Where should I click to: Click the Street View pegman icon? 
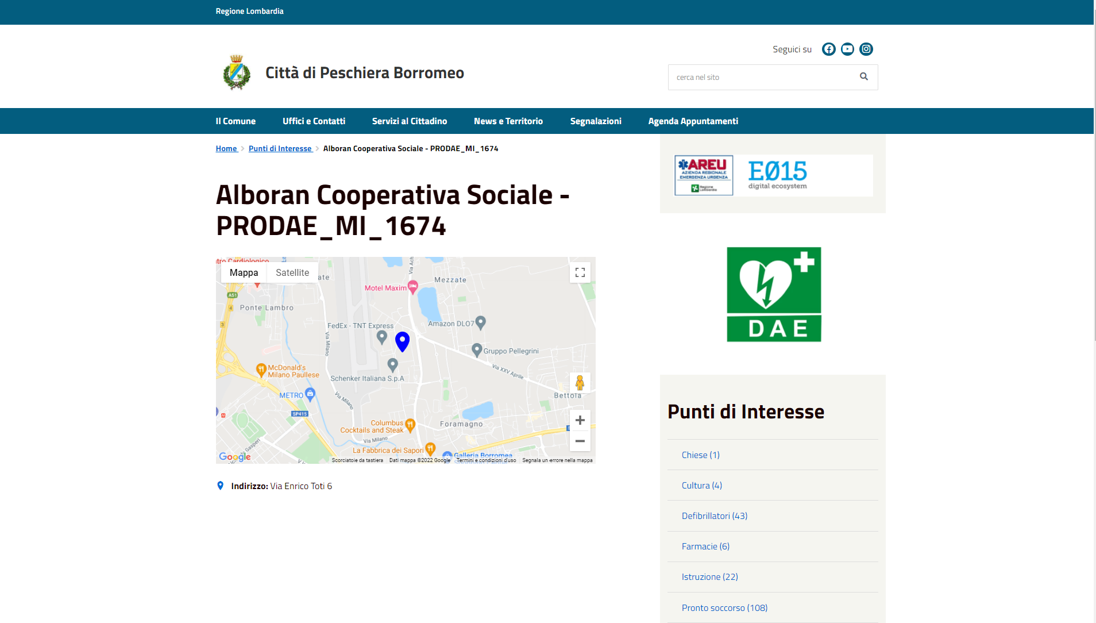(x=580, y=383)
